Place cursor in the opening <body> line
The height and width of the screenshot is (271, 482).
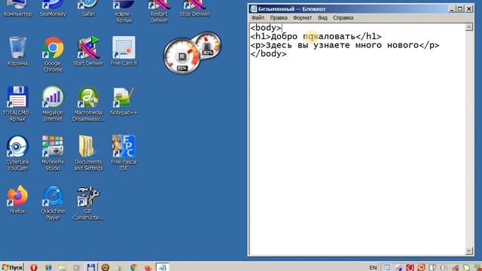click(266, 28)
